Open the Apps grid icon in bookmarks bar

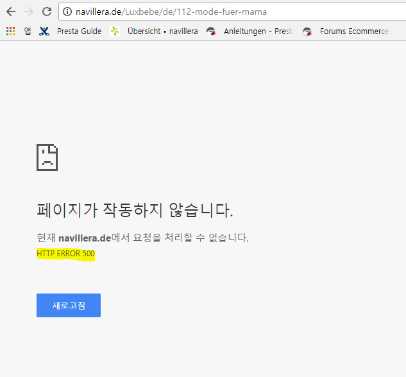click(11, 31)
